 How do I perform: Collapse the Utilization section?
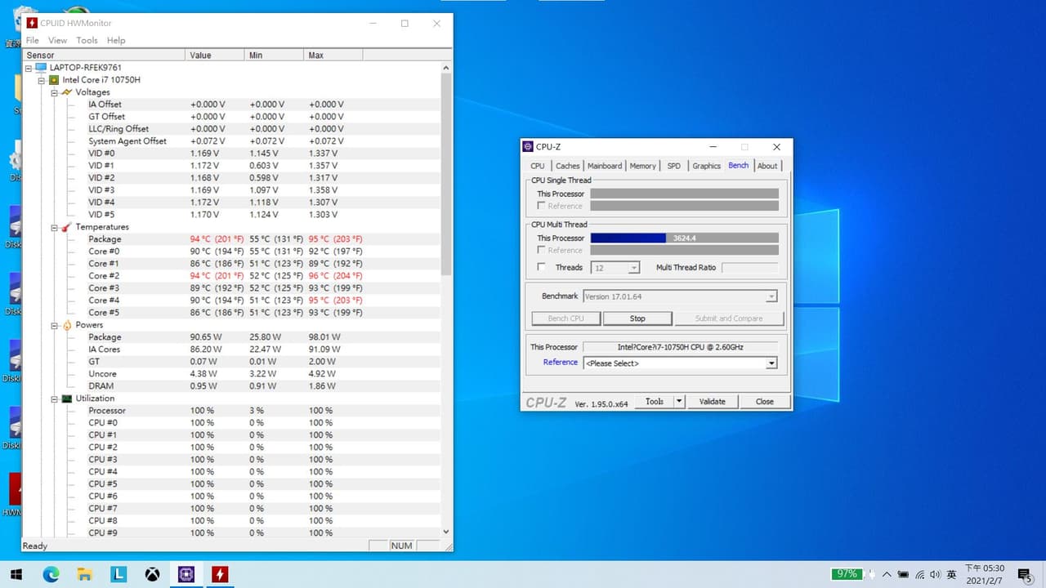click(x=55, y=399)
